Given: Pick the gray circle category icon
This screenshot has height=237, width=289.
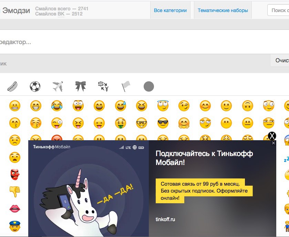Looking at the screenshot, I should tap(149, 86).
